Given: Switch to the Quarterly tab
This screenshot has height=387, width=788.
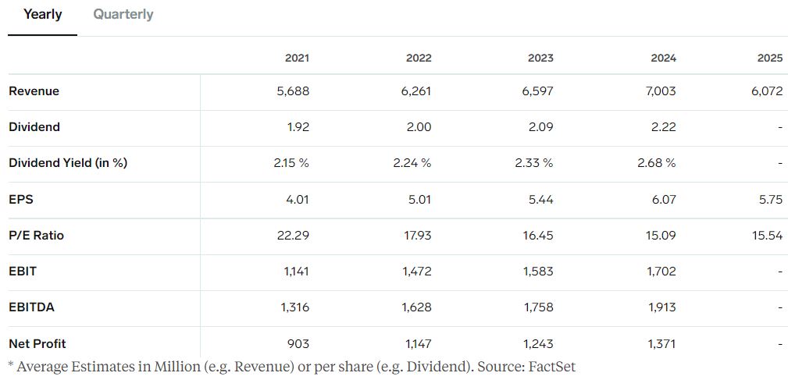Looking at the screenshot, I should 123,15.
